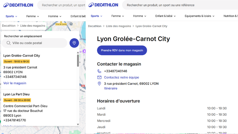Click Ouvert - 09:30 à 20:00 badge
Viewport: 238px width, 134px height.
[x=17, y=100]
